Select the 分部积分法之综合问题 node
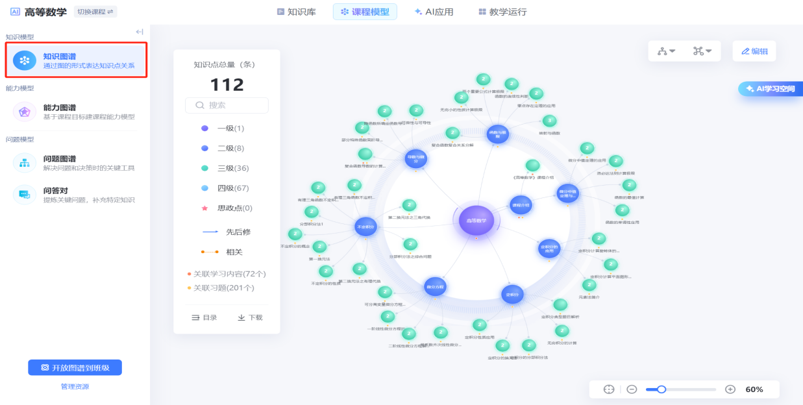 pos(410,244)
